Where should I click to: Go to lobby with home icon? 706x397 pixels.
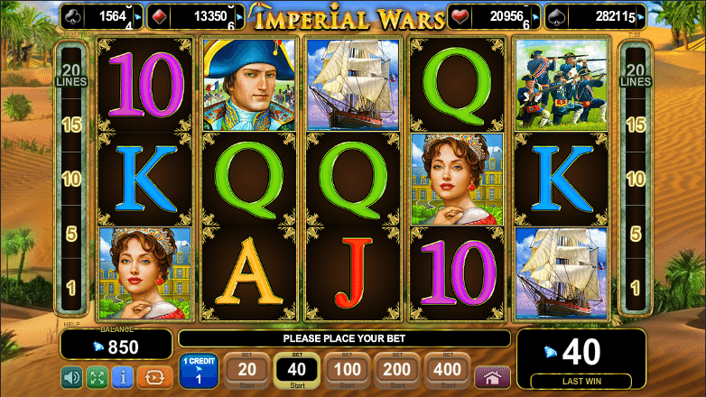492,377
